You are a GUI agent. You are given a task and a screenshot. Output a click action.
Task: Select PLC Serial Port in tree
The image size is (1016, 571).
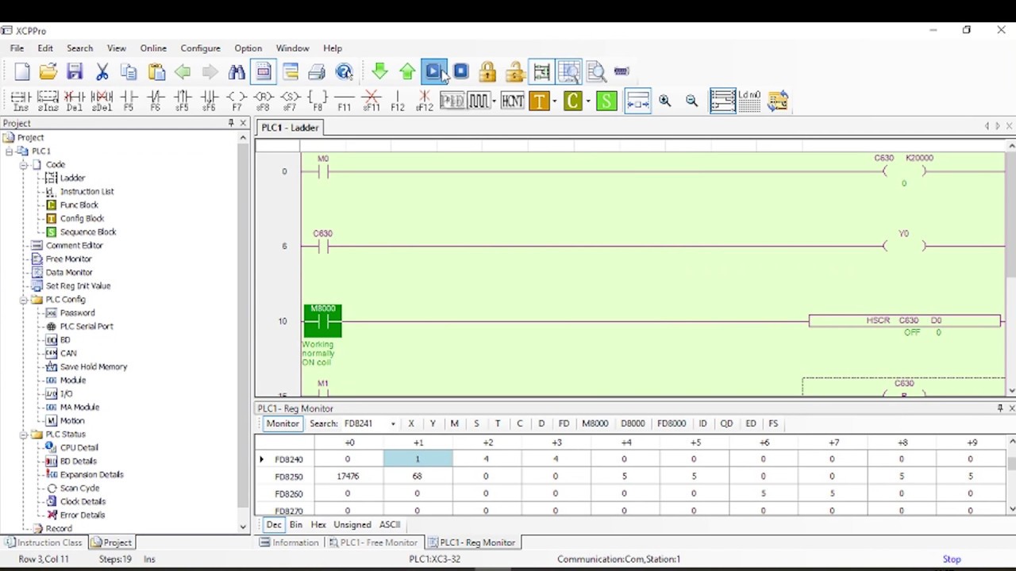pyautogui.click(x=87, y=326)
